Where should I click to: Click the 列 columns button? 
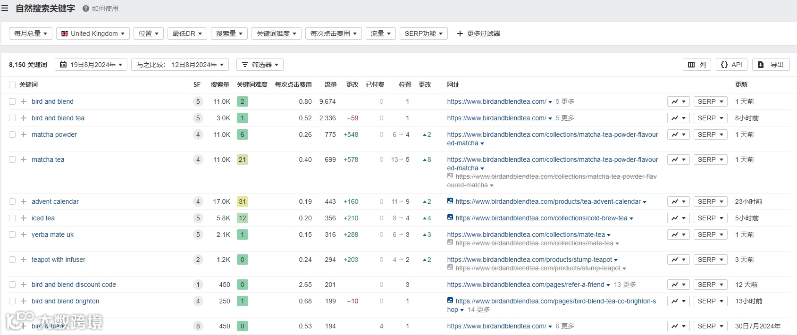coord(697,65)
